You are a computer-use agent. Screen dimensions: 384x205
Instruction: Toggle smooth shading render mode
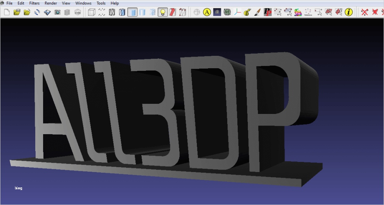[142, 12]
